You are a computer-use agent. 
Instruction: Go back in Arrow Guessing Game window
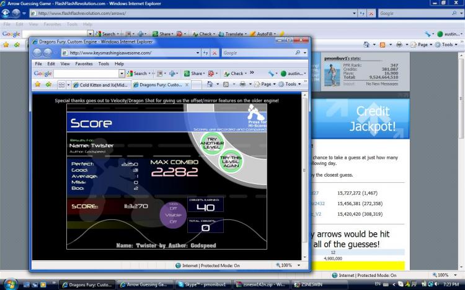pos(6,13)
